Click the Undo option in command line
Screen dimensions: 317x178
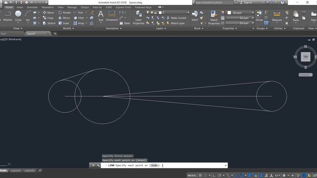(x=154, y=165)
